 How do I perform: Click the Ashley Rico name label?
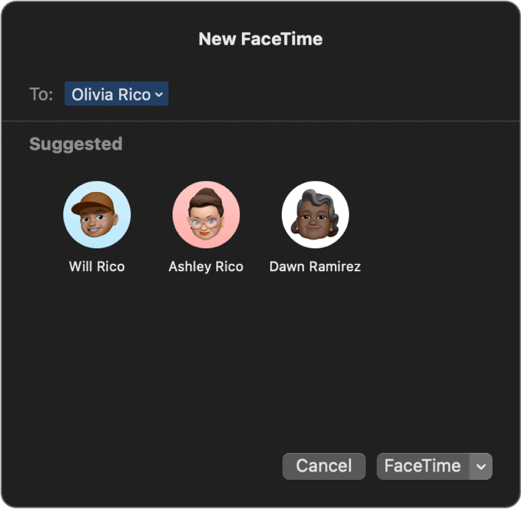(x=206, y=266)
